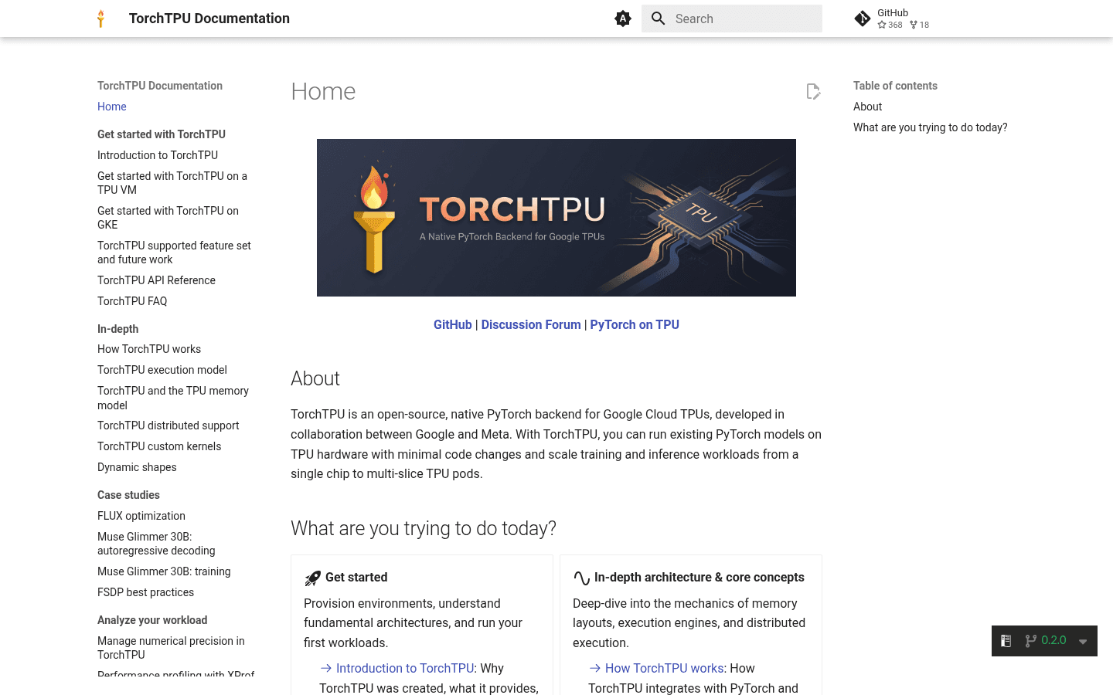Image resolution: width=1113 pixels, height=695 pixels.
Task: Open TorchTPU API Reference page
Action: (x=156, y=280)
